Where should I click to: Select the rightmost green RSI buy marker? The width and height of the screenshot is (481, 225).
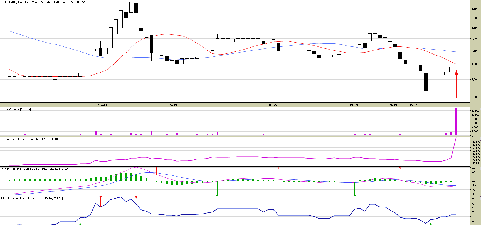pyautogui.click(x=431, y=223)
